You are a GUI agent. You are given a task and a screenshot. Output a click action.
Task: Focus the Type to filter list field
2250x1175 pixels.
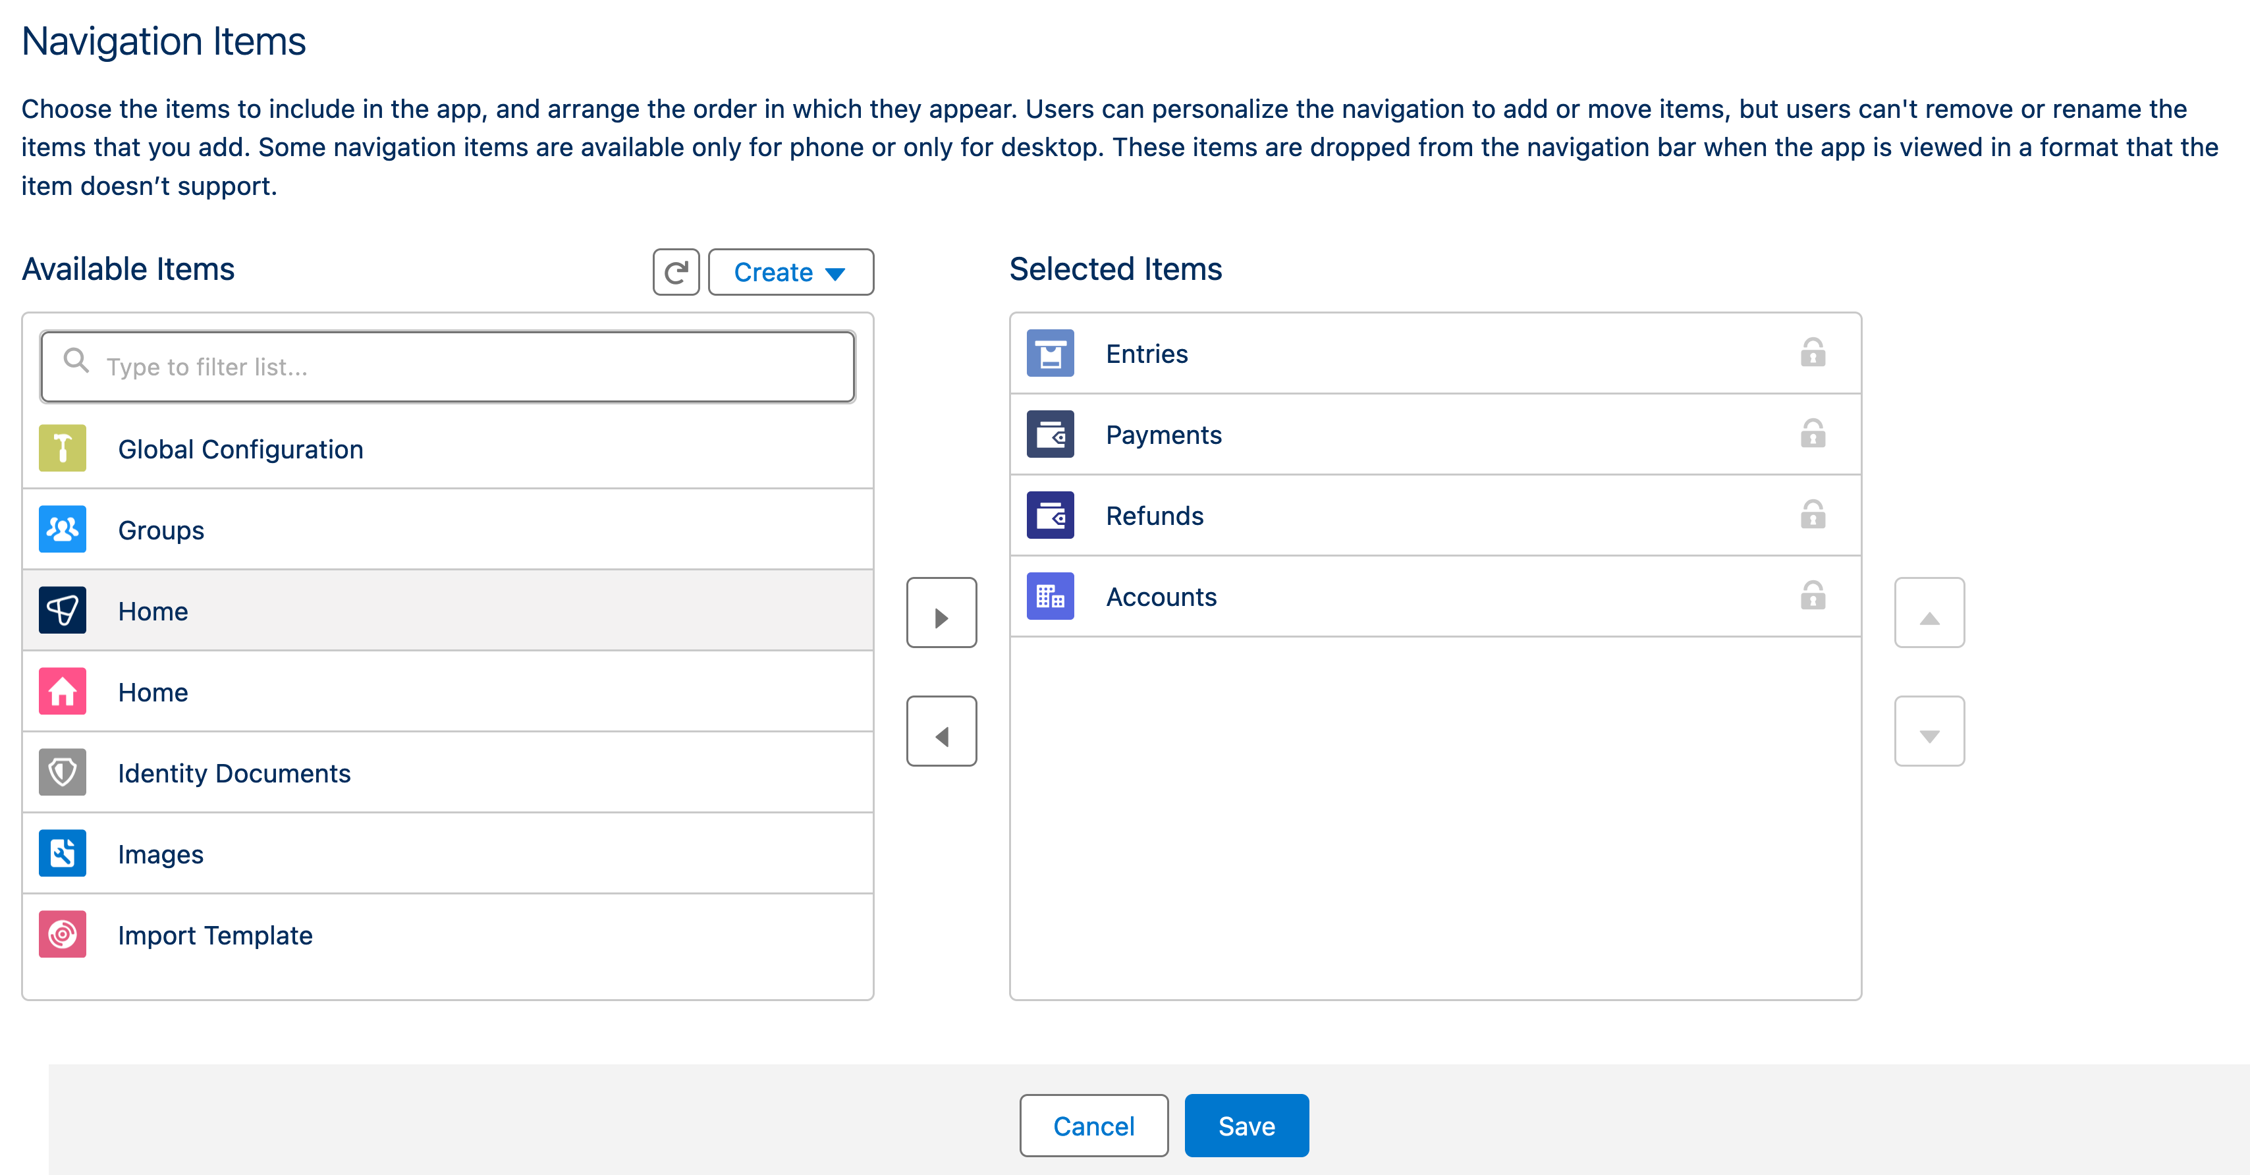click(447, 367)
